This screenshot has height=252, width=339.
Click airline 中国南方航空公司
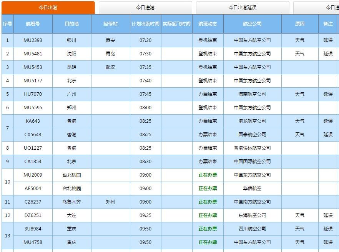coord(252,202)
